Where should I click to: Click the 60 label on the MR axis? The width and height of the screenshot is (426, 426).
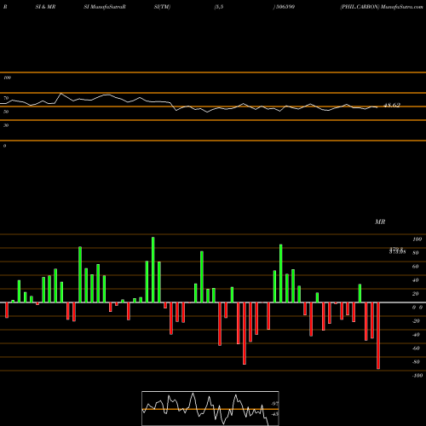point(416,267)
